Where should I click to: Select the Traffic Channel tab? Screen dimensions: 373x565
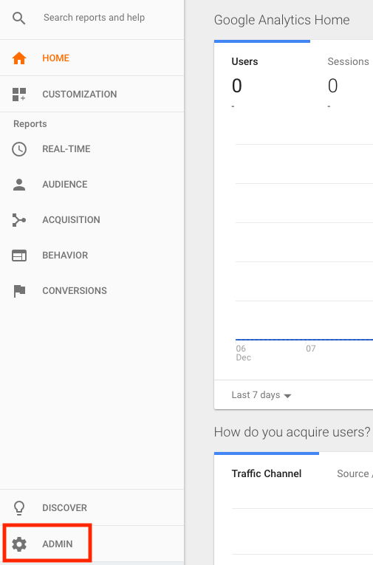click(x=267, y=473)
